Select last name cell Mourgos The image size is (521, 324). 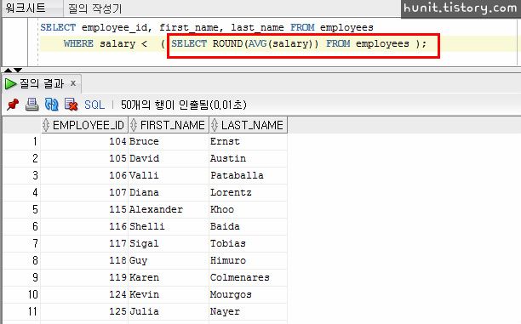(x=248, y=294)
